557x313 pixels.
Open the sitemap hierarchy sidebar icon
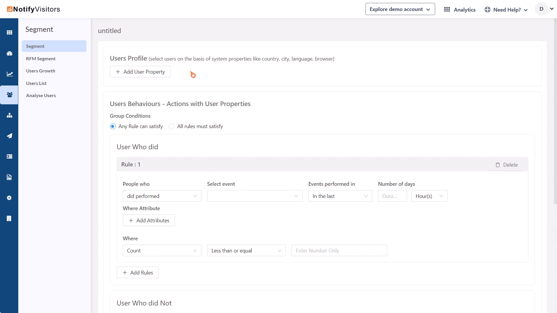point(9,115)
